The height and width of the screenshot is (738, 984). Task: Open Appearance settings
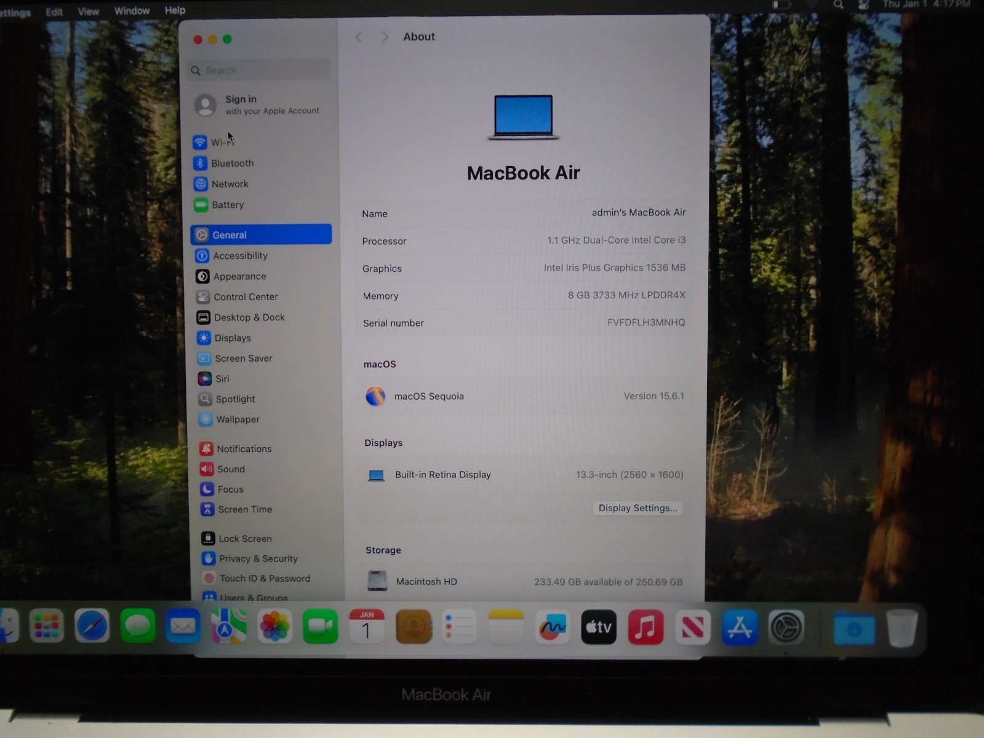click(231, 277)
